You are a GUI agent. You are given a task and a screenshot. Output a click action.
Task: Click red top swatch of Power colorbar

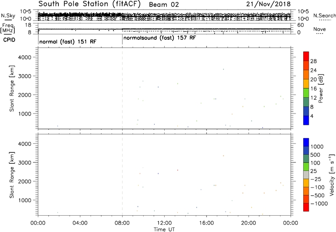306,56
